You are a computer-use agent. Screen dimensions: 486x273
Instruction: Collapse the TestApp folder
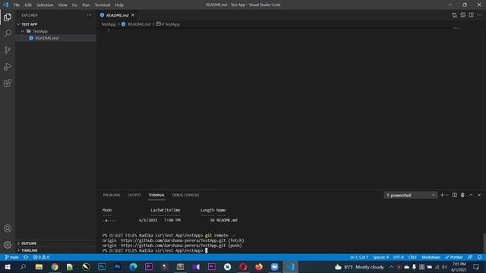click(55, 31)
